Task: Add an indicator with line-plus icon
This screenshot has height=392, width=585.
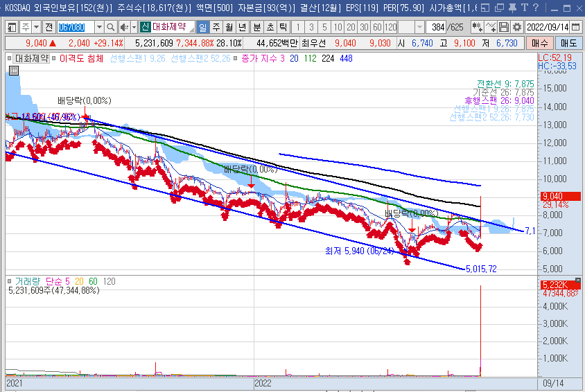Action: [490, 27]
